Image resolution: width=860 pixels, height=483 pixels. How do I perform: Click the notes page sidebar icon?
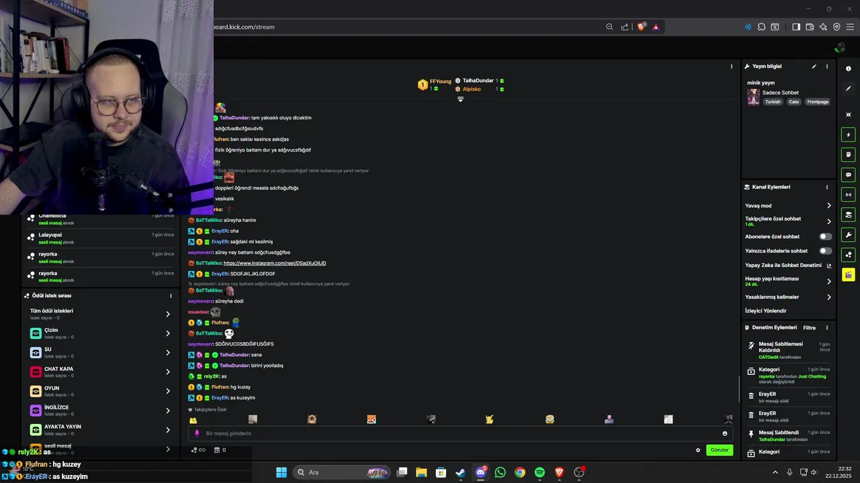click(849, 154)
